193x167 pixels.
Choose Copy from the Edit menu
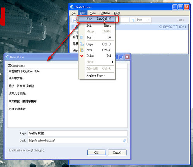(x=97, y=44)
